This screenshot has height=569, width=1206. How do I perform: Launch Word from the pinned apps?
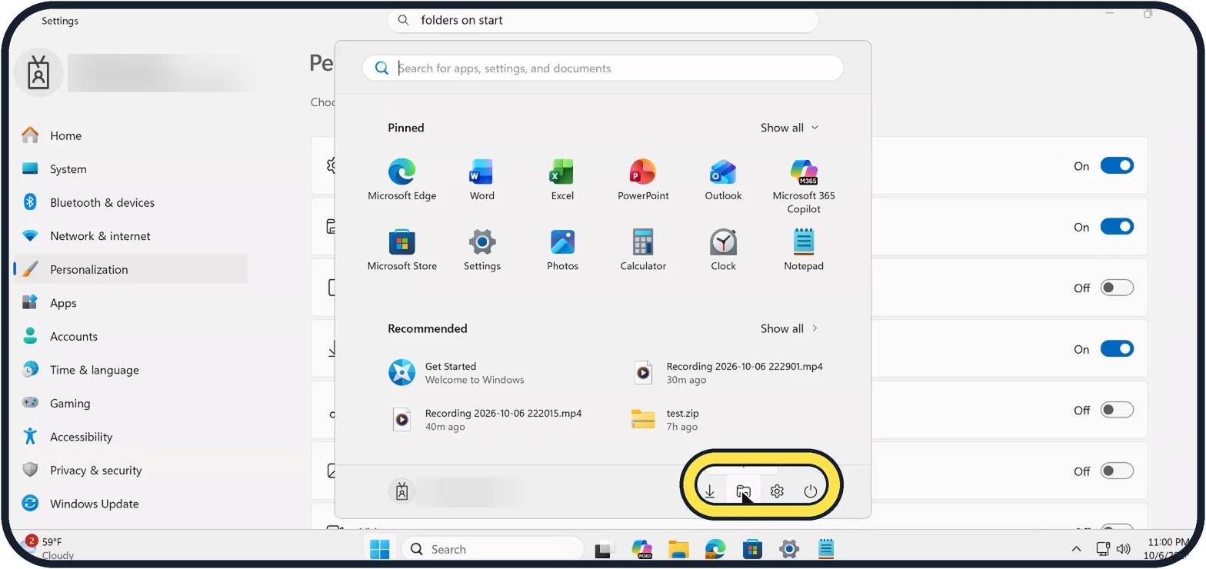coord(482,180)
